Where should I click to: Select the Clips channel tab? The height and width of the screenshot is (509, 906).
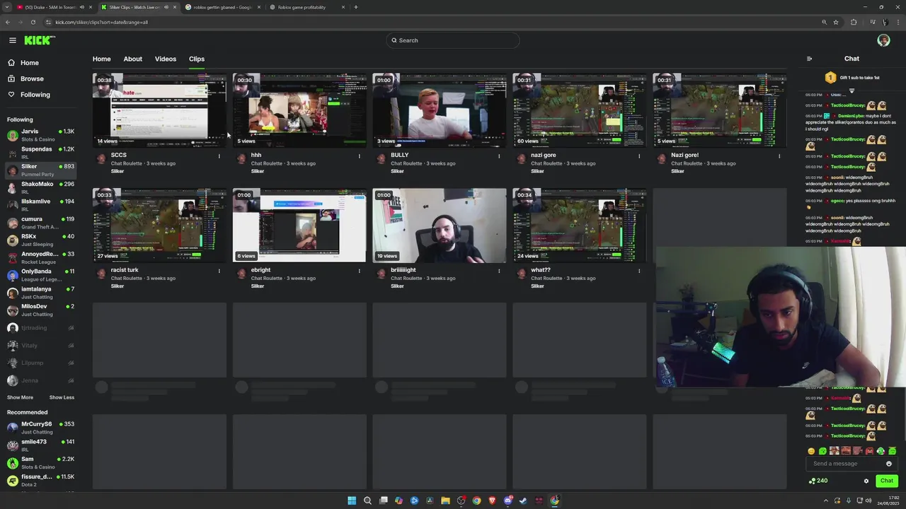pos(197,59)
